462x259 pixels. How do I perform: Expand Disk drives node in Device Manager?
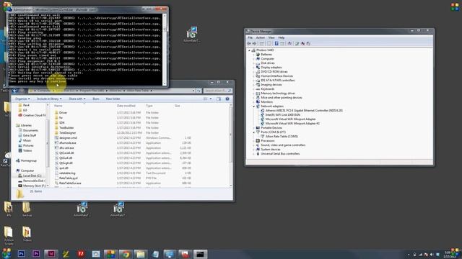coord(253,63)
